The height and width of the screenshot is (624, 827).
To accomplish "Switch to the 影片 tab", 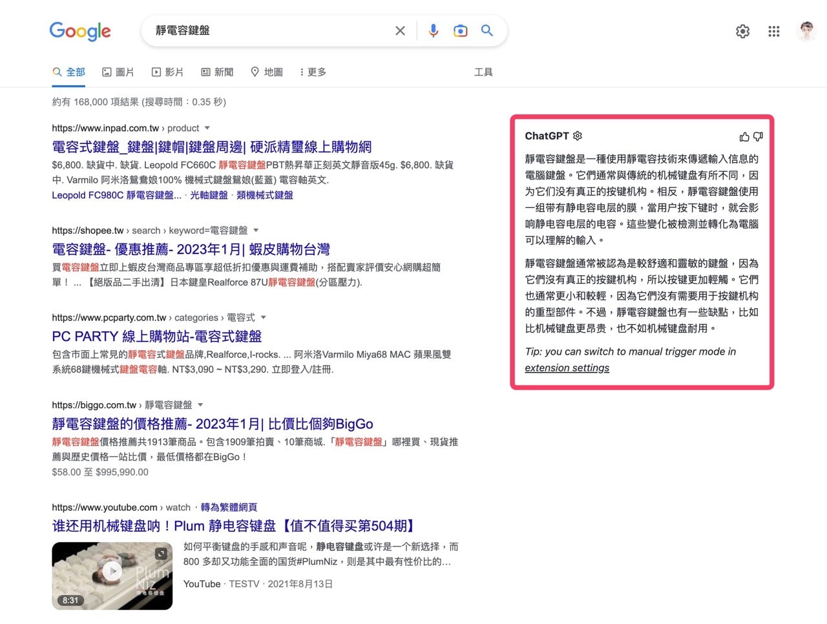I will (x=167, y=72).
